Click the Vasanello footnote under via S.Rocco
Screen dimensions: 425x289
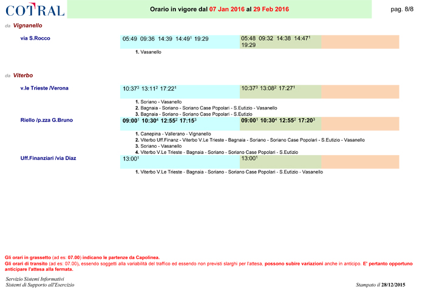(x=148, y=52)
